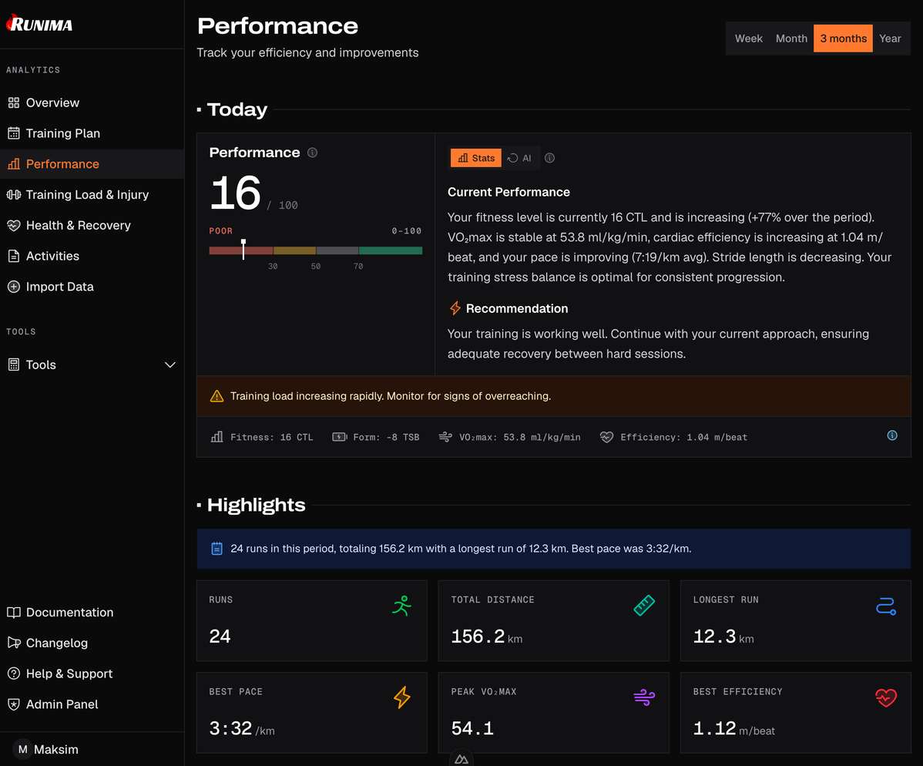Open Help & Support

[x=92, y=674]
